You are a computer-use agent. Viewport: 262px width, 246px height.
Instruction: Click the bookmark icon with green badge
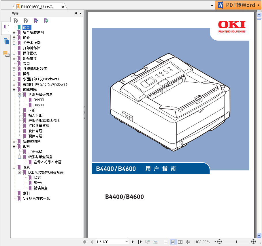46,21
